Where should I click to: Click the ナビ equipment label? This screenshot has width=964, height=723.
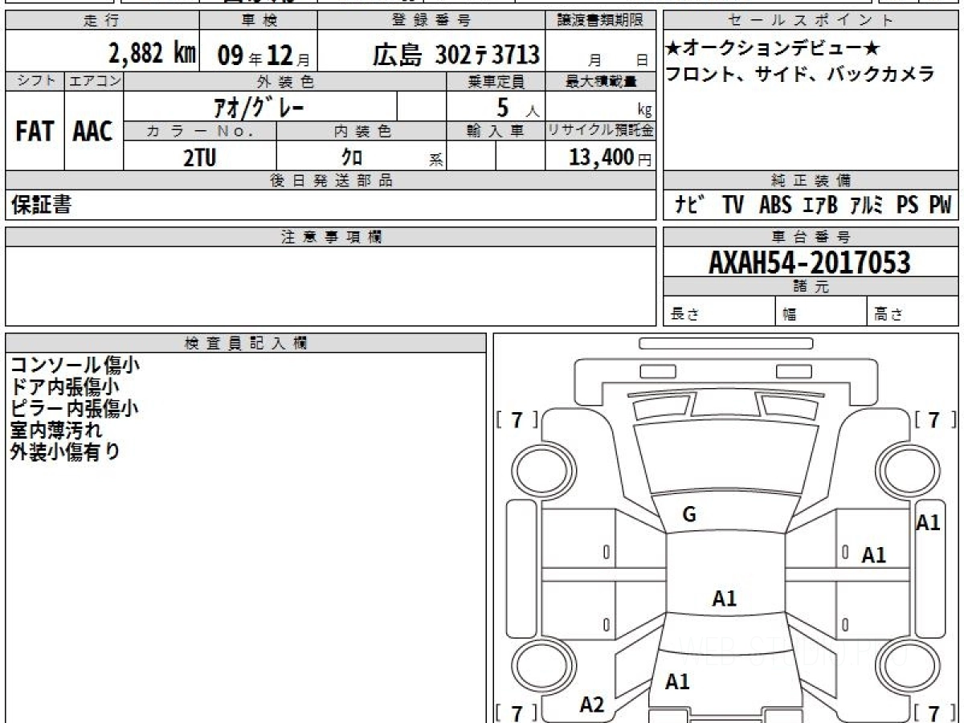[688, 206]
